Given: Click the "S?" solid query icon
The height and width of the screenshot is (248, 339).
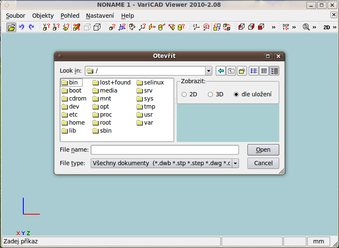Looking at the screenshot, I should coord(56,27).
